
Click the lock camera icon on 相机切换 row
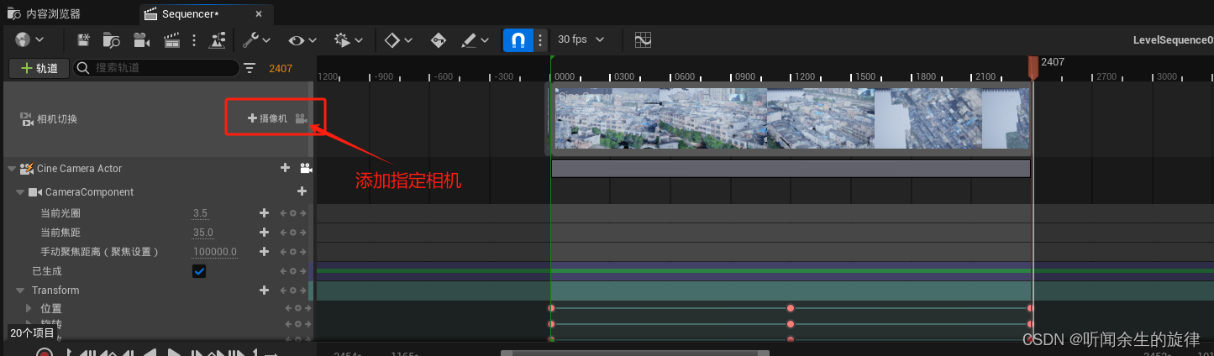(301, 118)
